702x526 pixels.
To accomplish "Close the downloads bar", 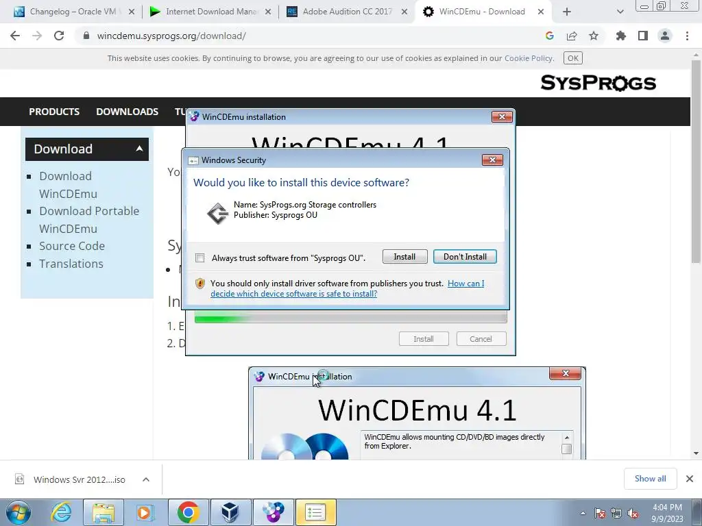I will pos(690,479).
